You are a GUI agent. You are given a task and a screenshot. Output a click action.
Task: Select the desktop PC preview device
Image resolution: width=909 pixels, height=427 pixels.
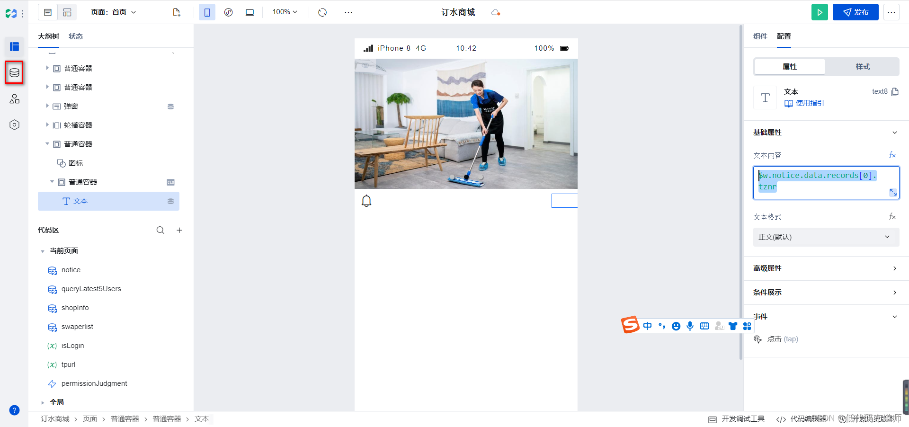coord(250,12)
